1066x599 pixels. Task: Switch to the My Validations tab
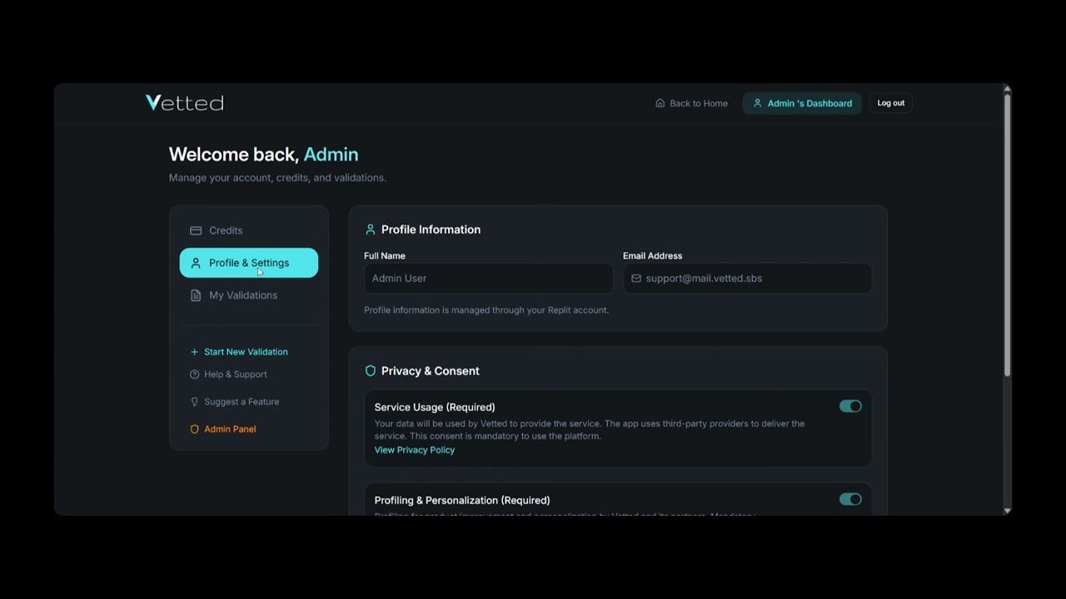point(242,295)
